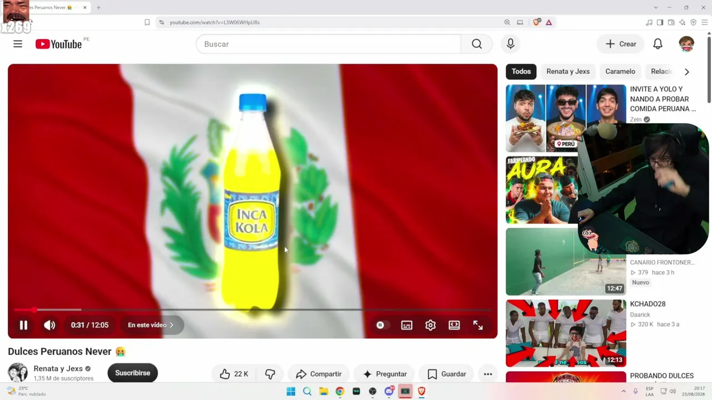This screenshot has width=712, height=400.
Task: Show hidden system tray icons
Action: click(624, 391)
